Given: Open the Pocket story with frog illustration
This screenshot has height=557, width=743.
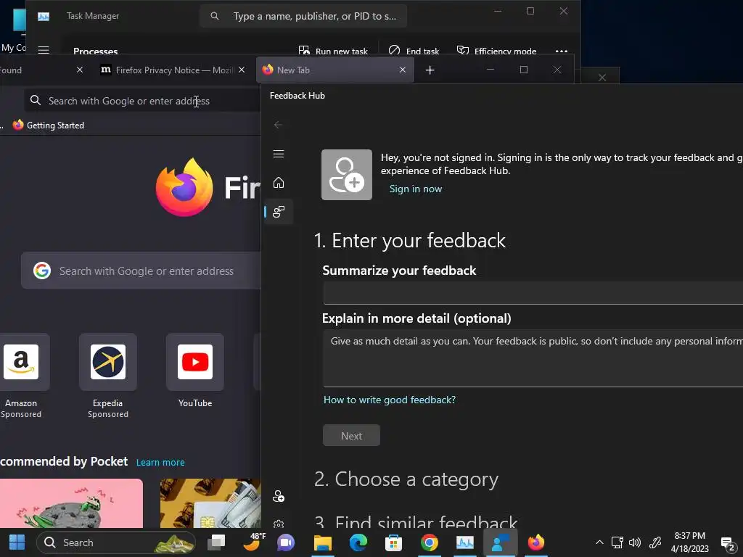Looking at the screenshot, I should (71, 503).
